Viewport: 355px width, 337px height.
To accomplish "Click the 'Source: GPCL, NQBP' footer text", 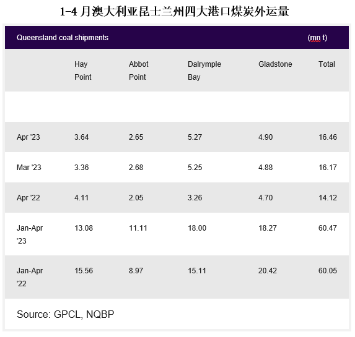I will click(x=66, y=314).
